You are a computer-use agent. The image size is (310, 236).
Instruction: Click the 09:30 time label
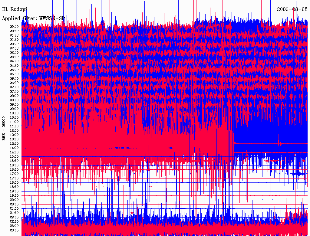click(x=14, y=109)
